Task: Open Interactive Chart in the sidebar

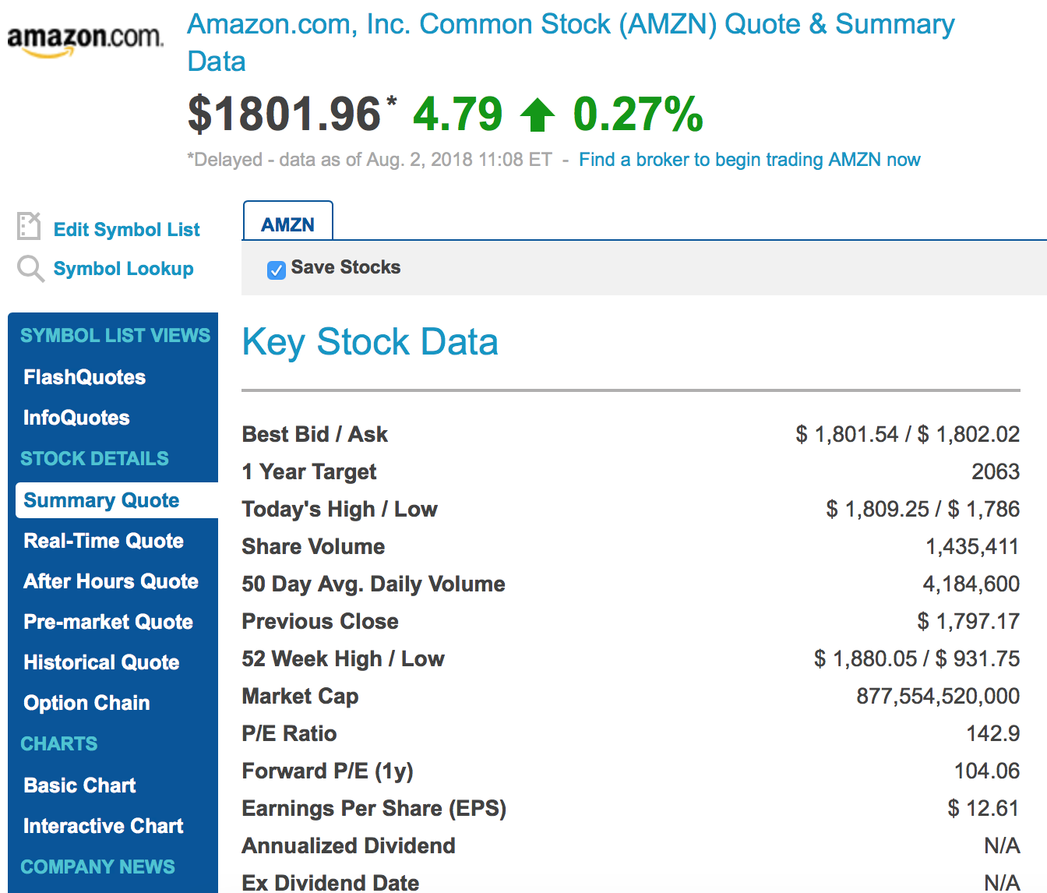Action: [104, 826]
